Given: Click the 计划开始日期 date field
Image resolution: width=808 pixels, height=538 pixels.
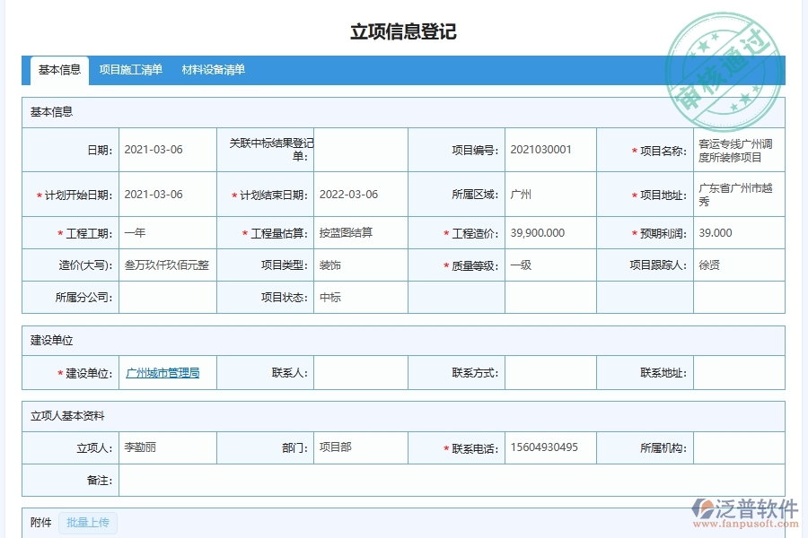Looking at the screenshot, I should [167, 194].
